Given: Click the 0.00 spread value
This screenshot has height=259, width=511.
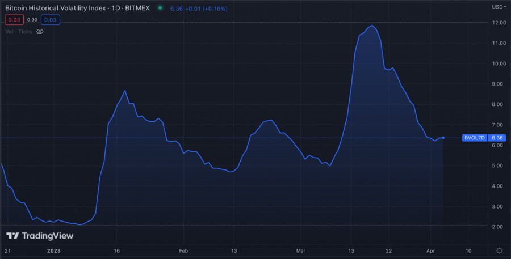Looking at the screenshot, I should click(x=32, y=20).
